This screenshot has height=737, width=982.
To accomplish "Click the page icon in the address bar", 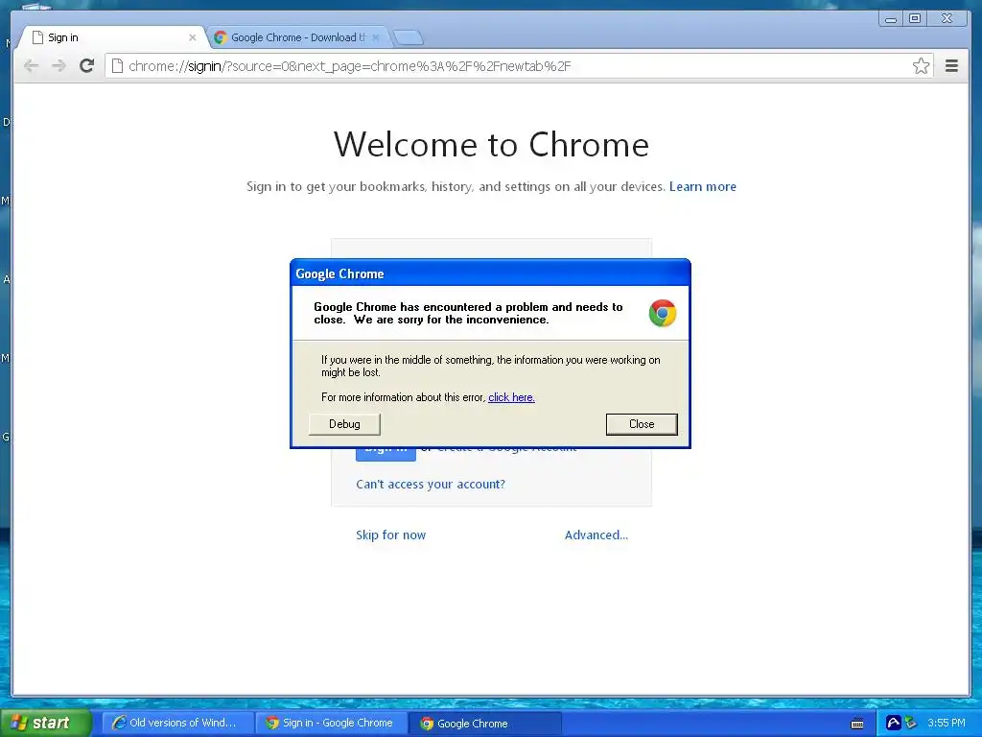I will tap(117, 66).
